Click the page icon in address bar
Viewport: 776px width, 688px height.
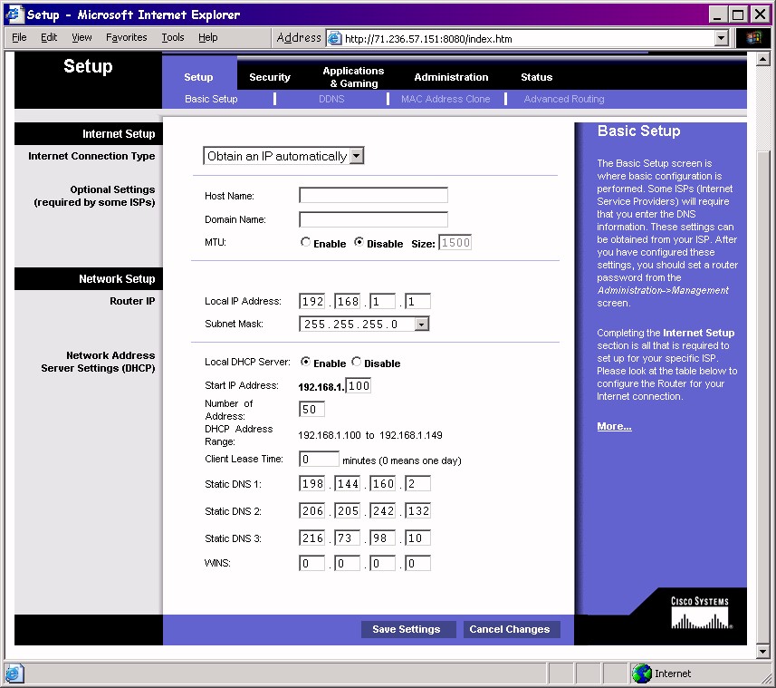pos(334,38)
